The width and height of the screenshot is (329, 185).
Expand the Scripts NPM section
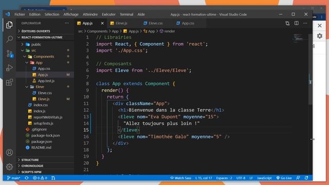[x=45, y=172]
